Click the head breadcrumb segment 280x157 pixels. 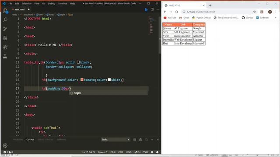(50, 14)
